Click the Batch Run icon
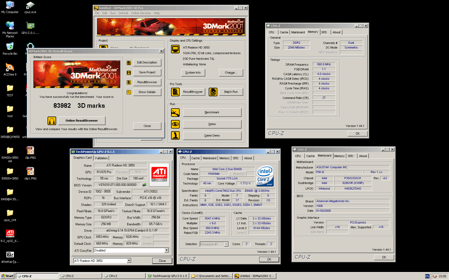Viewport: 449px width, 280px height. (213, 92)
